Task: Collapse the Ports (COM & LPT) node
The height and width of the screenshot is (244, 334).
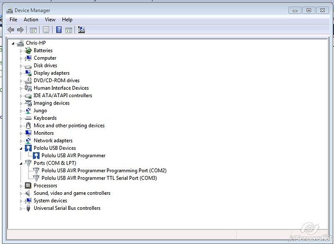Action: (x=21, y=163)
